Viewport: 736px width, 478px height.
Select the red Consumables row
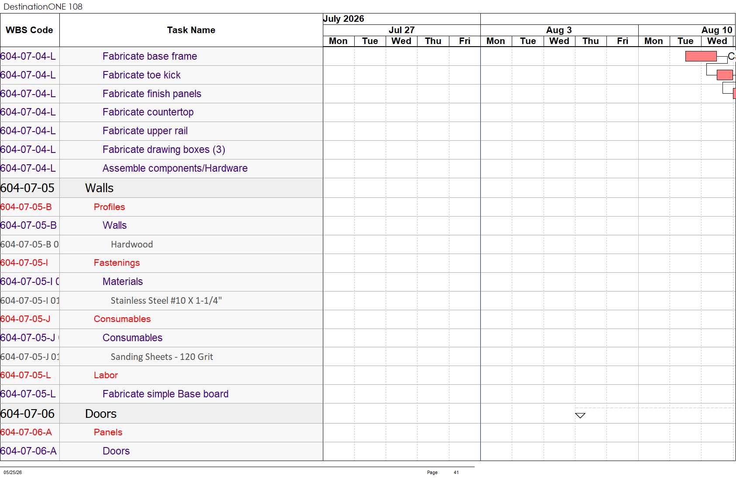click(161, 319)
